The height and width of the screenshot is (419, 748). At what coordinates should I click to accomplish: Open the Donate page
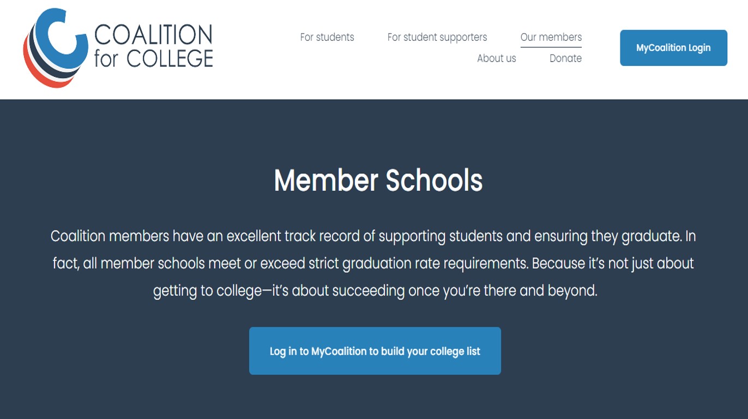click(x=565, y=58)
